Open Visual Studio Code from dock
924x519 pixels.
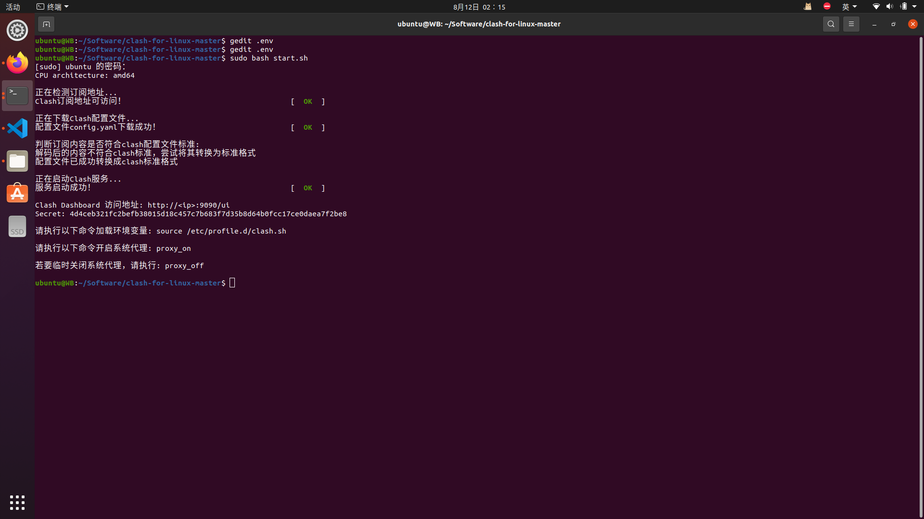click(x=17, y=128)
